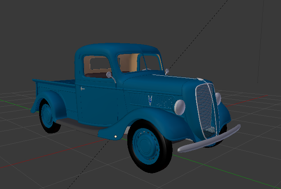The width and height of the screenshot is (281, 189).
Task: Select the chrome front grille
Action: coord(207,111)
